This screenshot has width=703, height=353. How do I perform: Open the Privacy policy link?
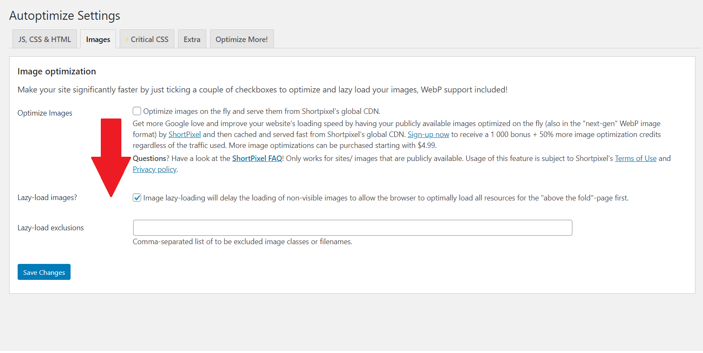[x=155, y=169]
